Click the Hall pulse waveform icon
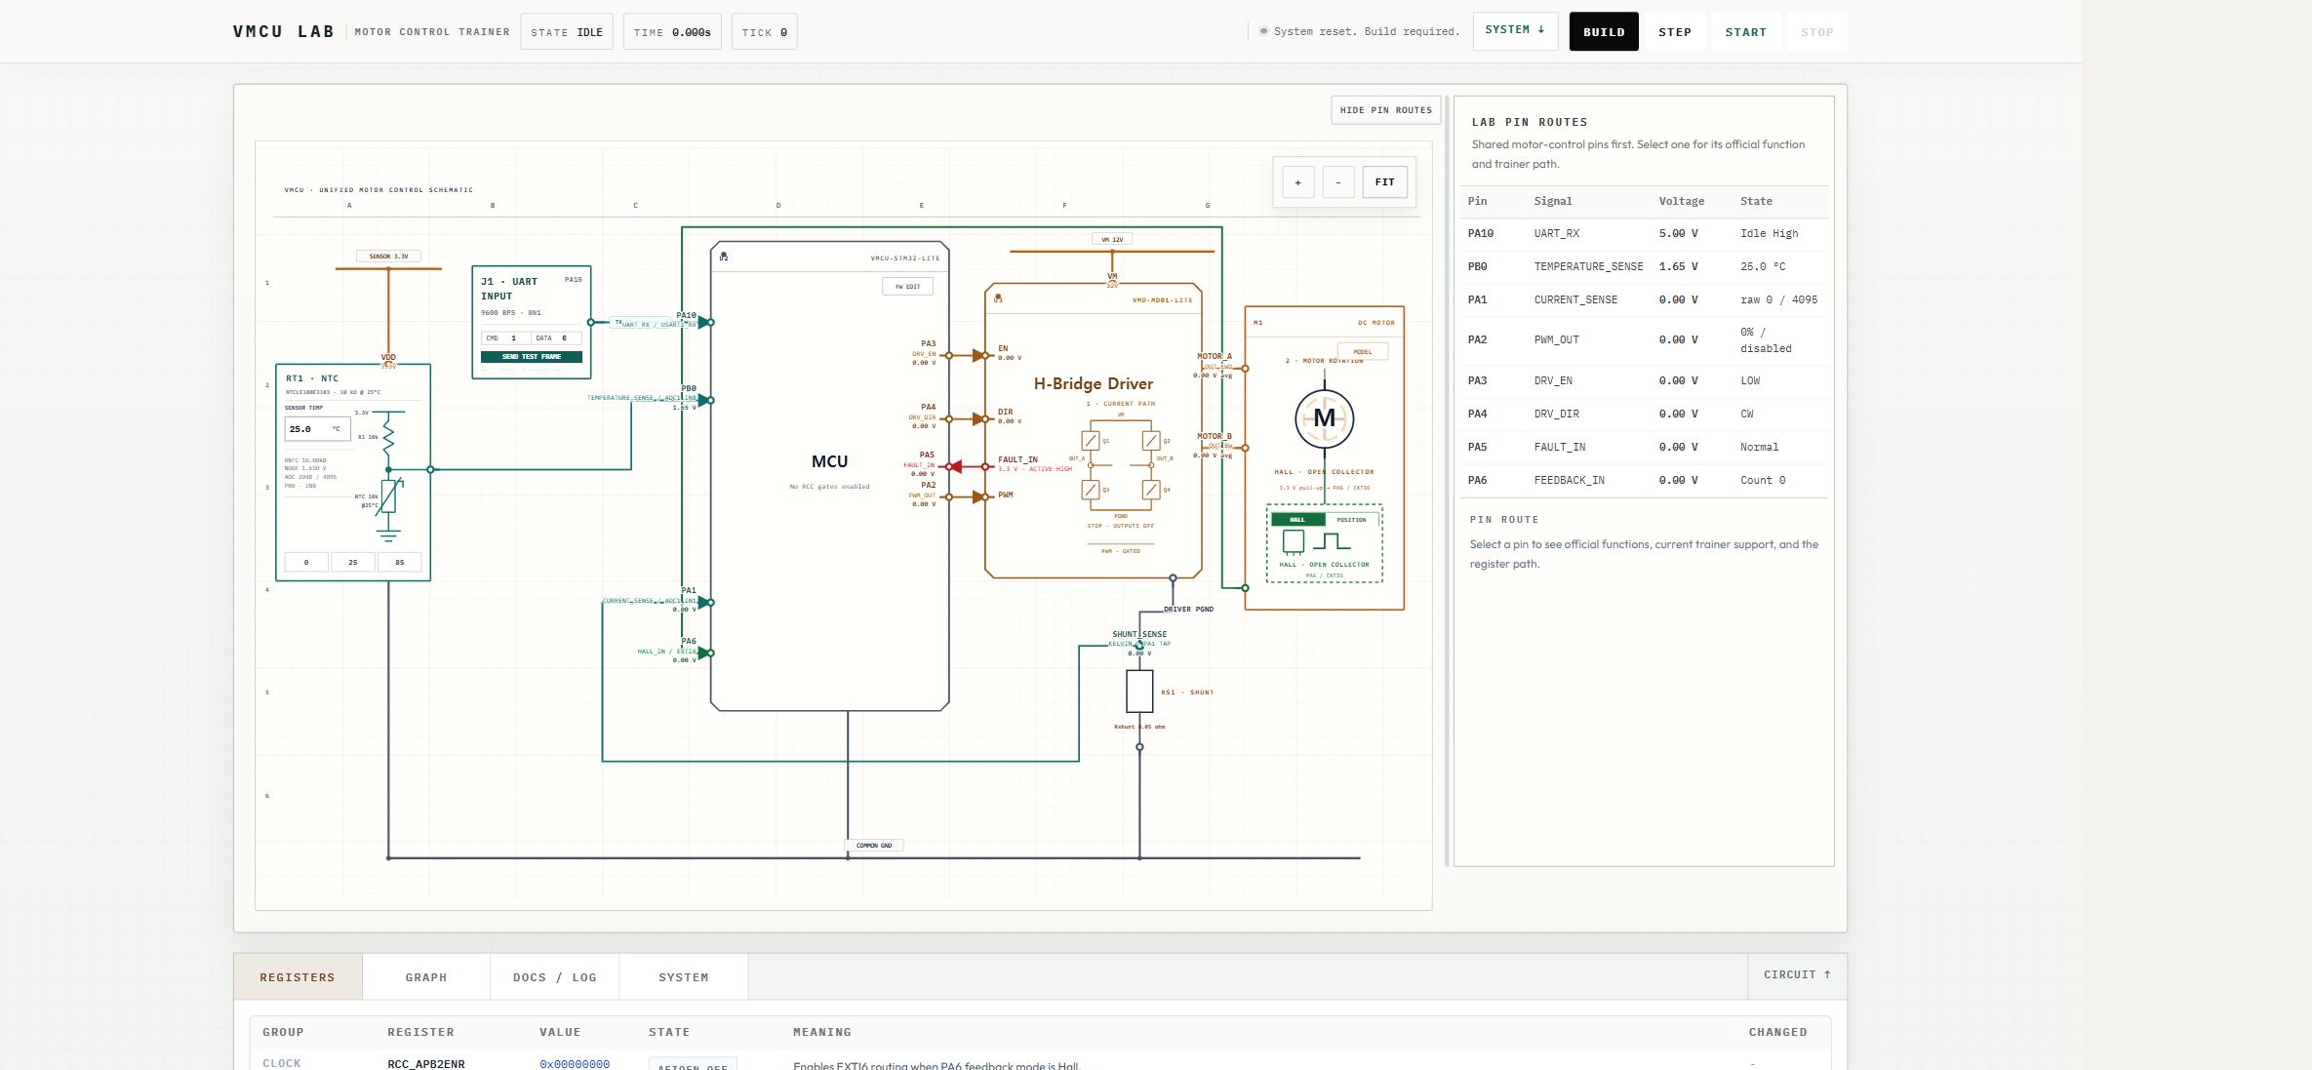The width and height of the screenshot is (2312, 1070). point(1332,541)
